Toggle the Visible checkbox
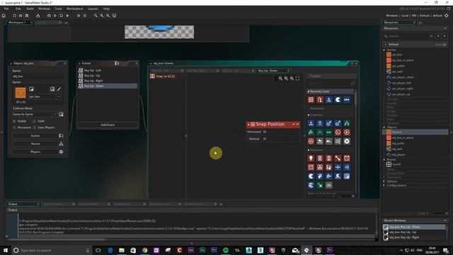 (14, 121)
